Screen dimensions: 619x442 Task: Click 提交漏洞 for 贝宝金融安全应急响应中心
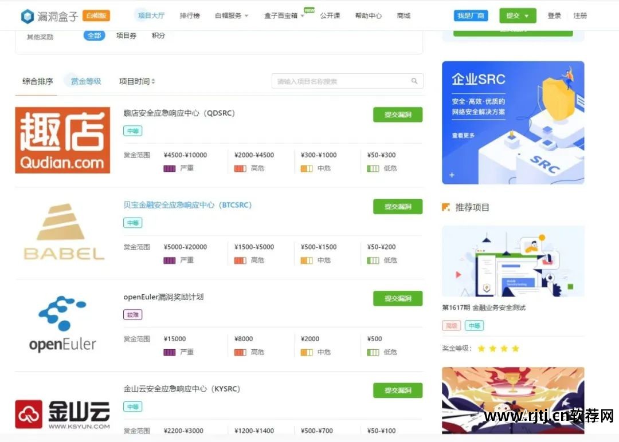click(398, 207)
